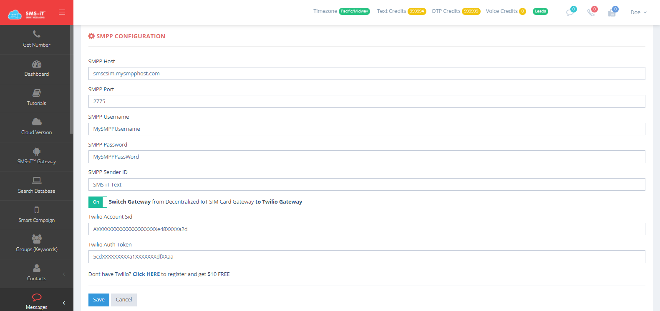Go to Dashboard menu label
The height and width of the screenshot is (311, 660).
point(37,74)
